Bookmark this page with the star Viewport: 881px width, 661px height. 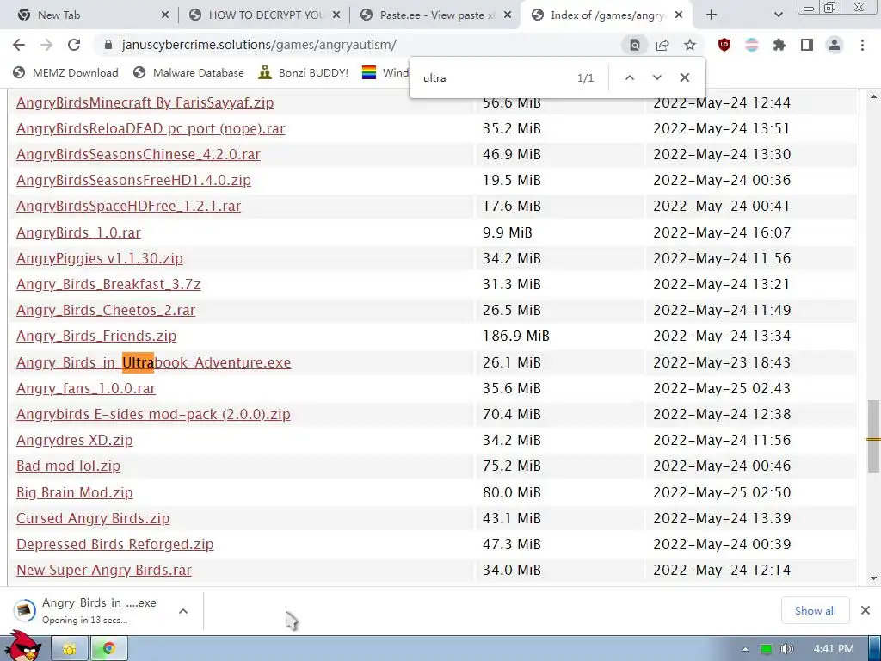point(690,45)
